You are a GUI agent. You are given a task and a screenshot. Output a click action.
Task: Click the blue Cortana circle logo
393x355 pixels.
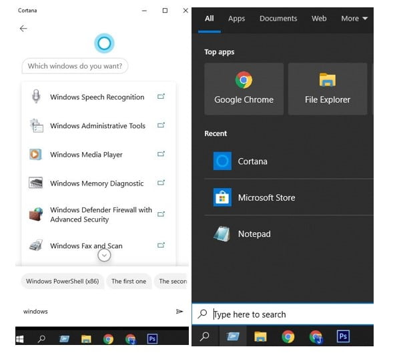pyautogui.click(x=104, y=43)
